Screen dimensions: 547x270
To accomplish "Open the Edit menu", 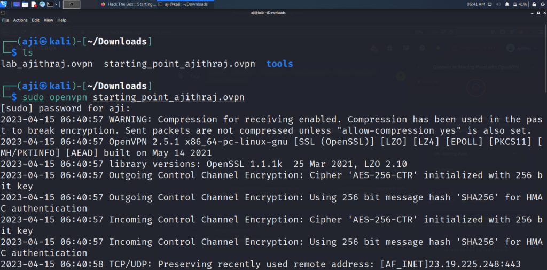I will click(x=36, y=20).
